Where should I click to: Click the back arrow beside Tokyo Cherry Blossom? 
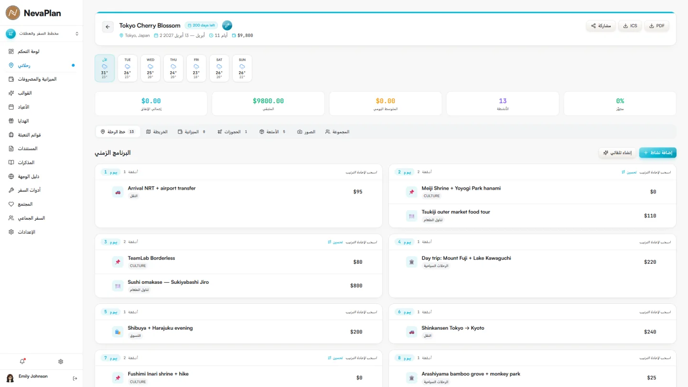click(x=107, y=27)
